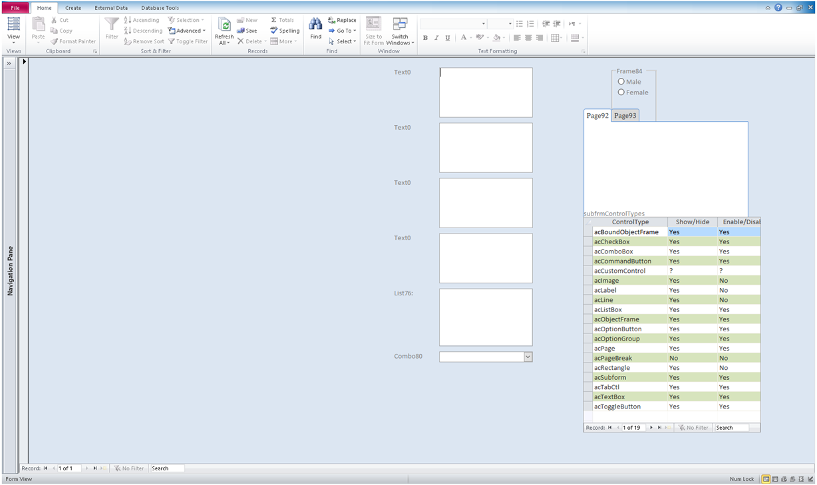Click Sort Ascending in Sort & Filter

[x=142, y=20]
